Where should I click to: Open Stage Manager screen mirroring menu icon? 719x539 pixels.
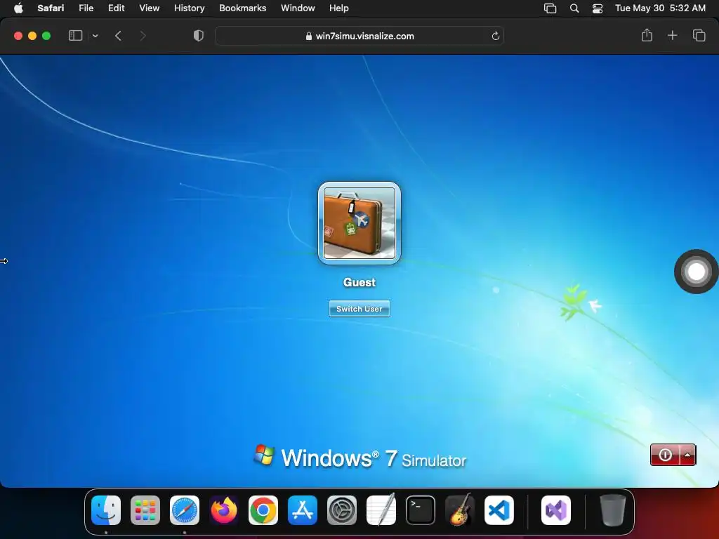tap(550, 8)
